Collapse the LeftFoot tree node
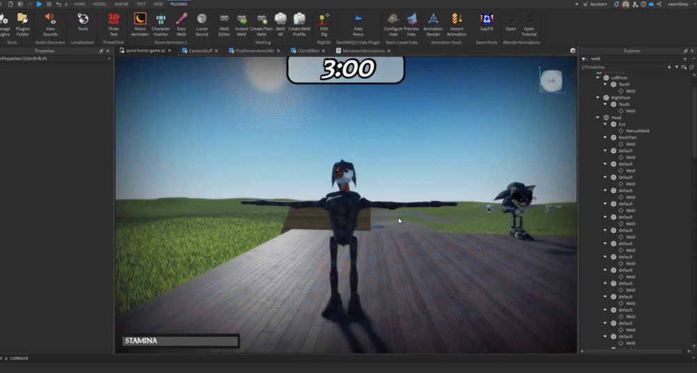Screen dimensions: 697x373 (598, 78)
